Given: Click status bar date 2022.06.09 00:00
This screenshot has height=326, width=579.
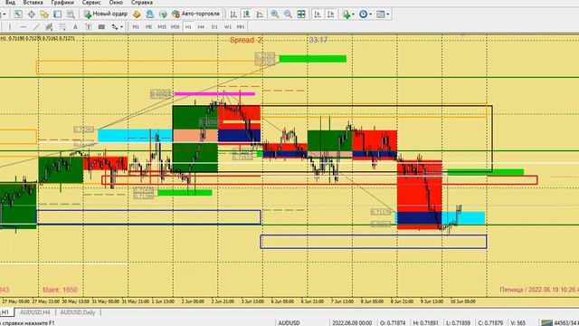Looking at the screenshot, I should 352,322.
